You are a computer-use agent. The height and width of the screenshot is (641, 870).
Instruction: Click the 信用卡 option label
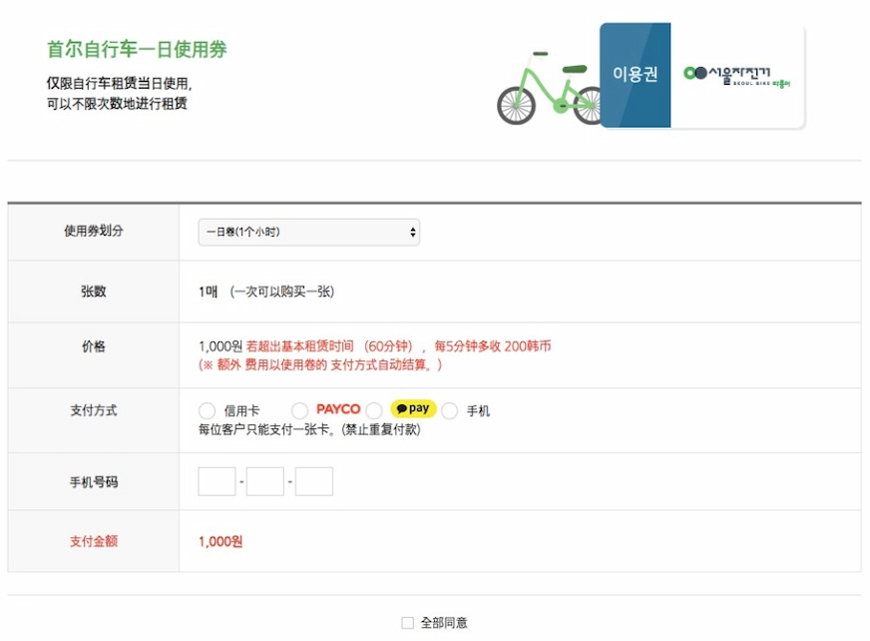tap(241, 411)
